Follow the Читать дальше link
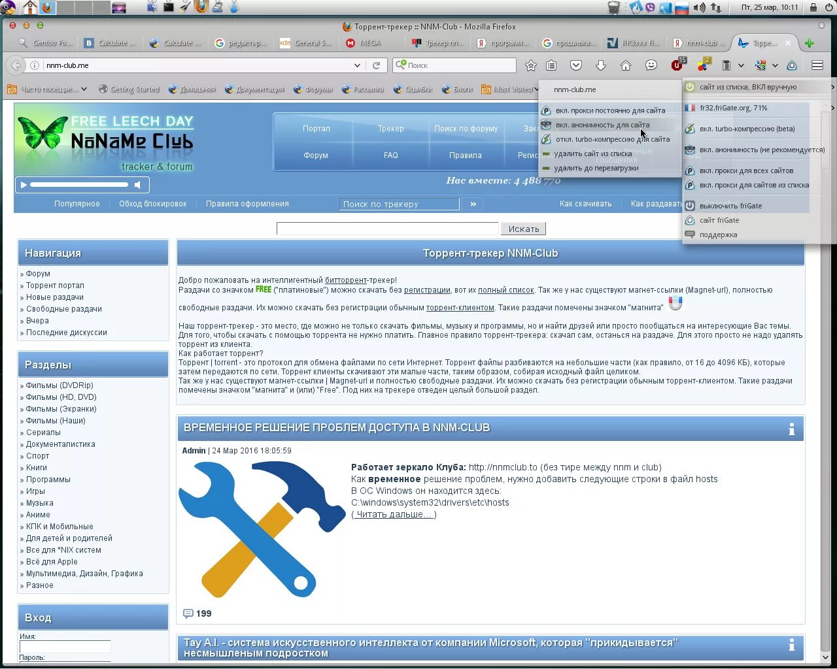This screenshot has width=837, height=669. coord(394,514)
